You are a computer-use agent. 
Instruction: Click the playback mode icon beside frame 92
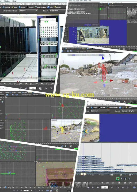coord(40,88)
